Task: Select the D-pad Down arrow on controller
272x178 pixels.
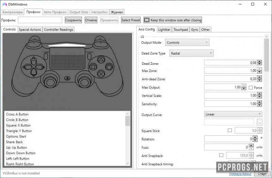Action: click(33, 72)
